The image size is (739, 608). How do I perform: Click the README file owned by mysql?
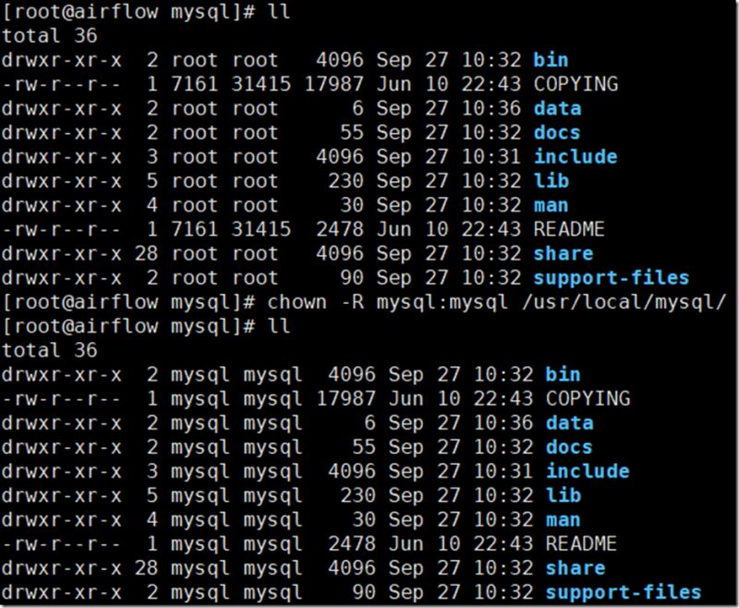point(581,543)
